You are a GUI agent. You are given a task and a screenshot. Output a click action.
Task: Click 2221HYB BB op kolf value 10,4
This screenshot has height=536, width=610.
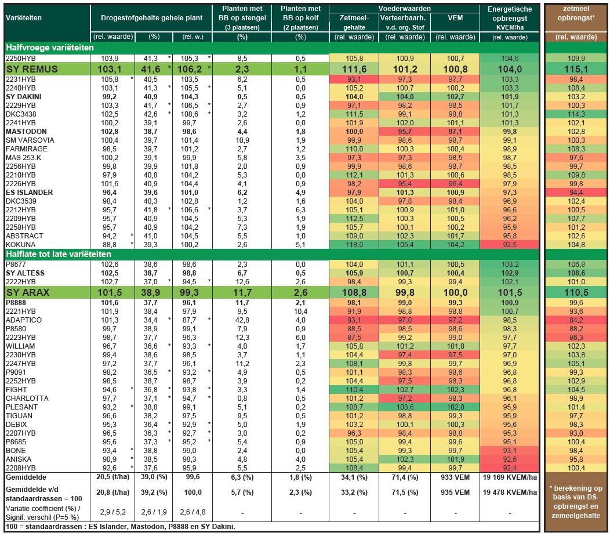pos(300,311)
